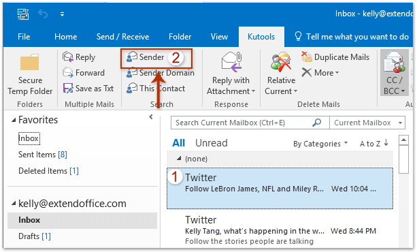417x252 pixels.
Task: Search by Sender Domain
Action: [x=160, y=73]
